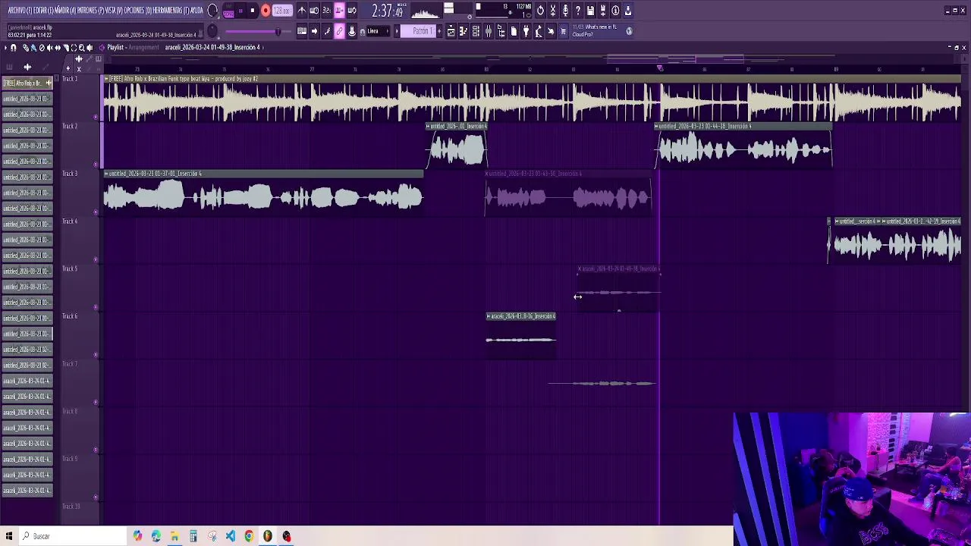Click the render/export audio icon
Viewport: 971px width, 546px height.
[x=603, y=11]
